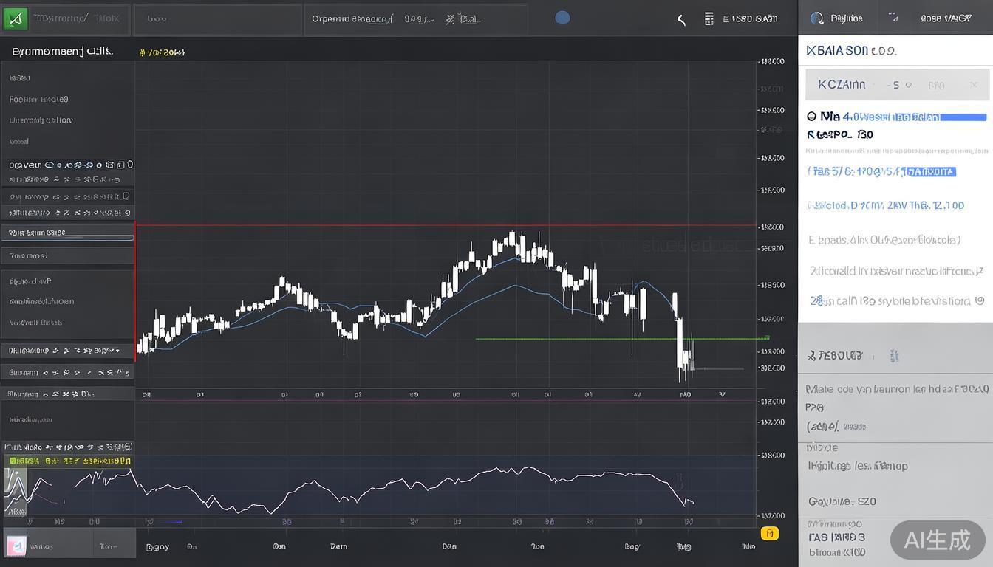Click the yellow badge at chart bottom right

769,533
